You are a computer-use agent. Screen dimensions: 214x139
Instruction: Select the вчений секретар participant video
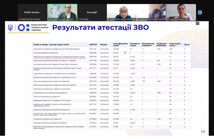coord(122,12)
